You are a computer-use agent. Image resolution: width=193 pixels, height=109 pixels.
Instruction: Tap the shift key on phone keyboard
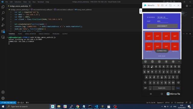pos(145,83)
